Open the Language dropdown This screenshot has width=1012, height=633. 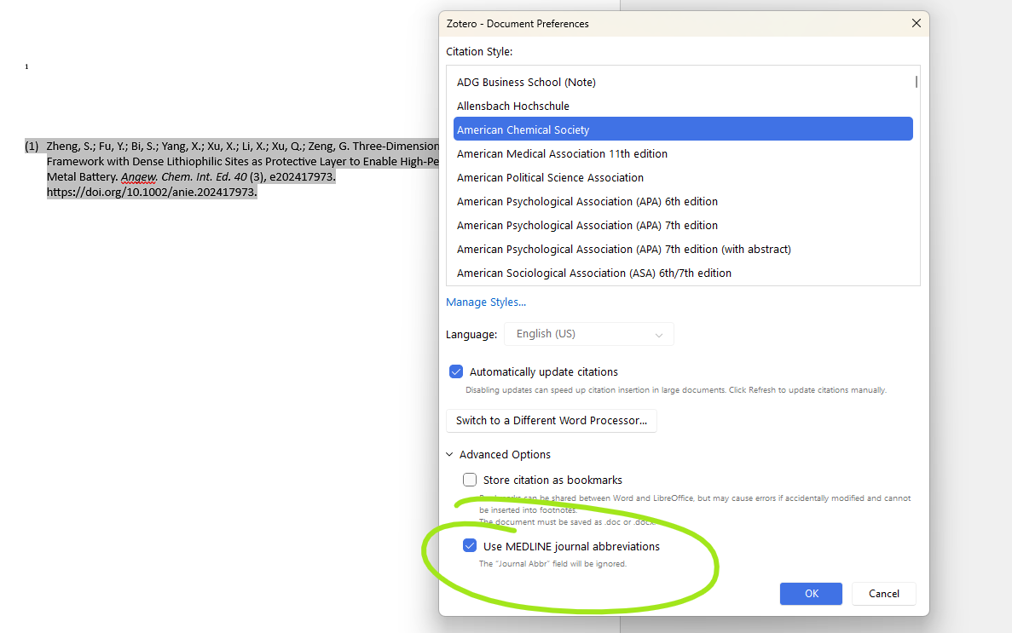[x=588, y=334]
